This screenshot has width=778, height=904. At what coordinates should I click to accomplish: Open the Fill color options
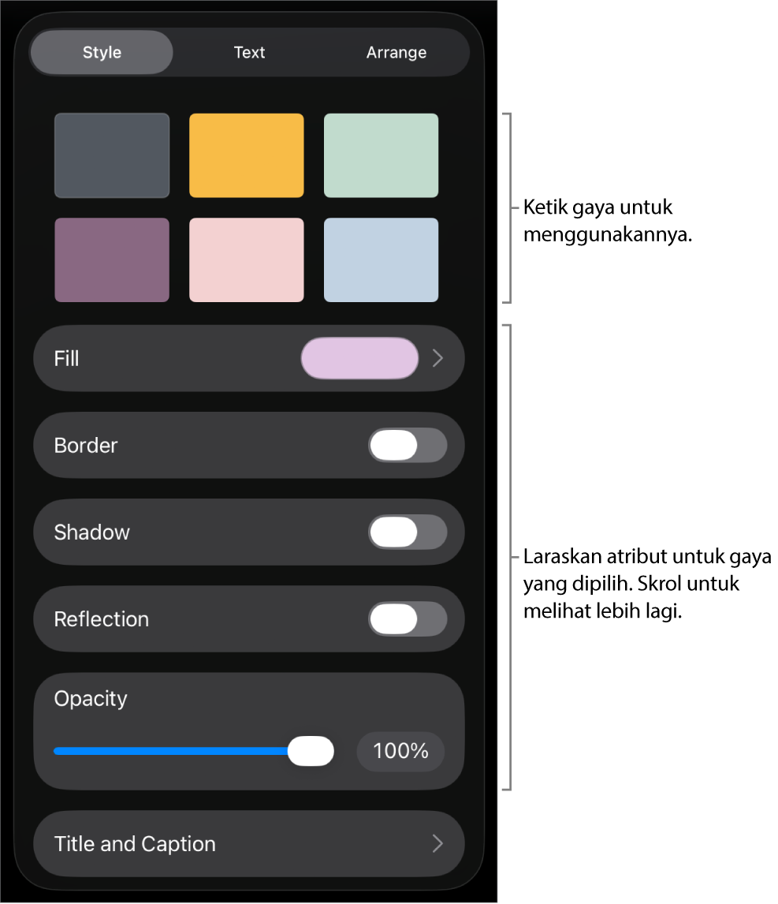click(249, 358)
